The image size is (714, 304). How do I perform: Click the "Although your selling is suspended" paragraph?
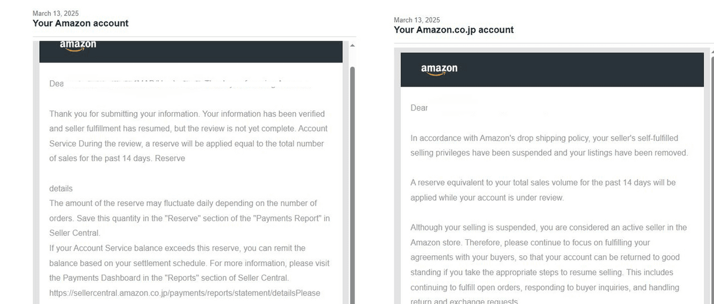point(549,265)
